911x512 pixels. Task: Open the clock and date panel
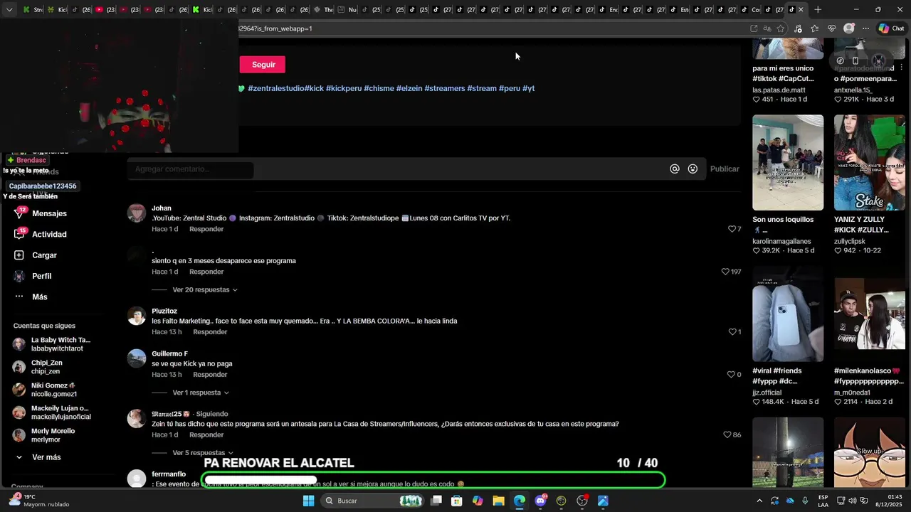(889, 501)
